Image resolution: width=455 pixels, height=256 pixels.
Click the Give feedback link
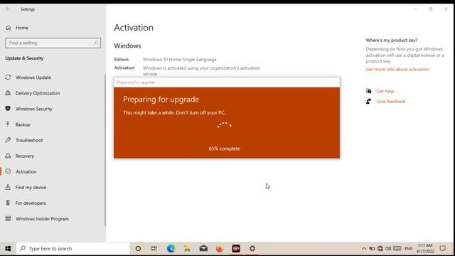point(391,101)
